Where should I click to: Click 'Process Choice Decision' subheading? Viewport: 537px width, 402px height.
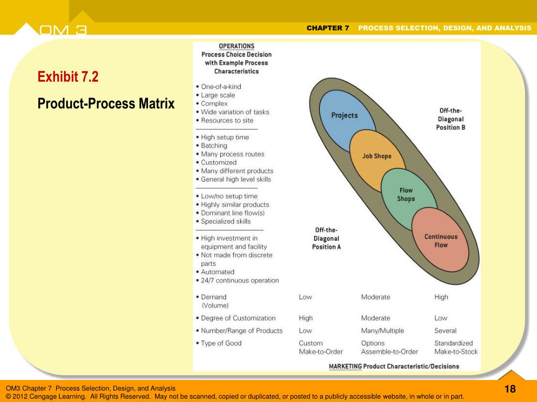point(237,54)
